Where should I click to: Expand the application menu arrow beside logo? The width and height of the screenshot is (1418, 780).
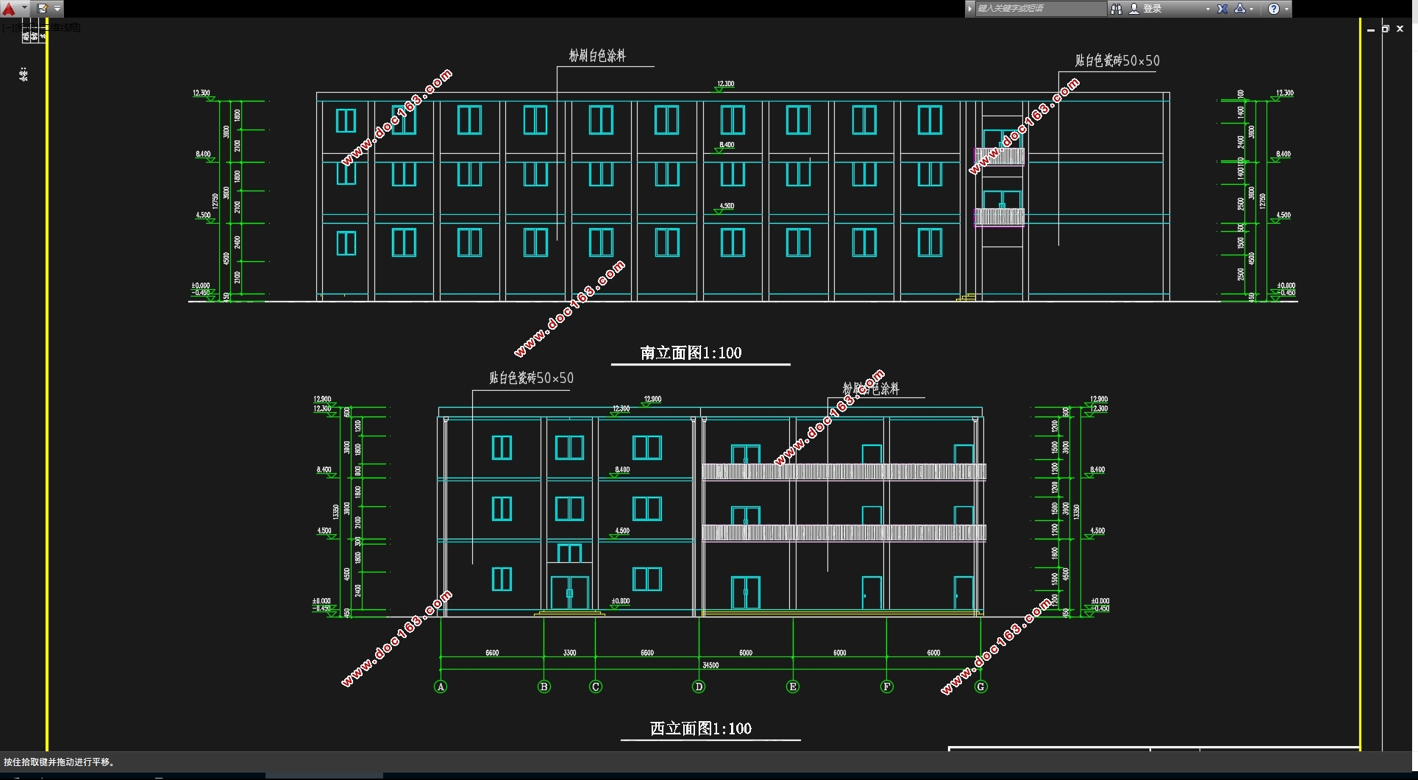point(24,9)
